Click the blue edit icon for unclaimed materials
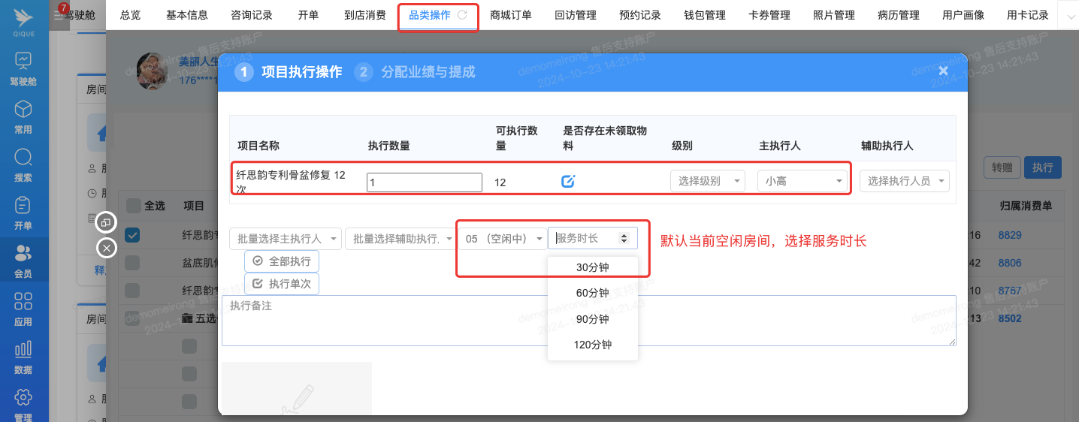 point(569,181)
